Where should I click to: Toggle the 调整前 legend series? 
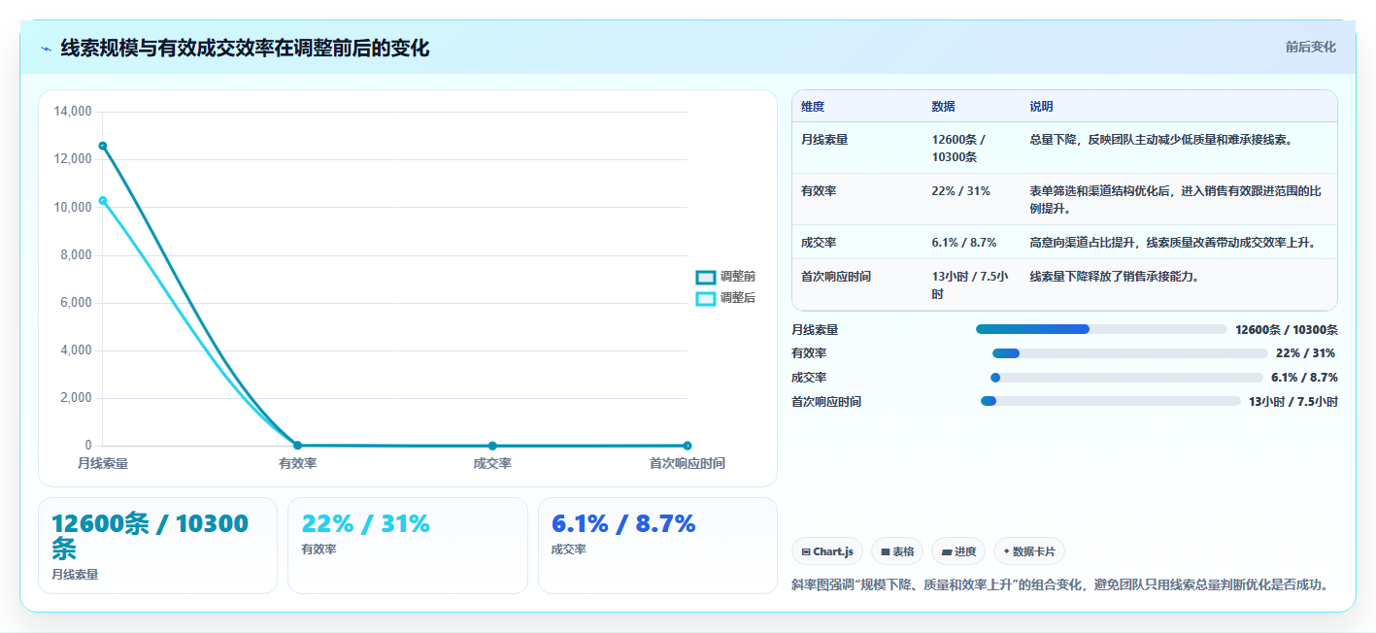(x=725, y=277)
